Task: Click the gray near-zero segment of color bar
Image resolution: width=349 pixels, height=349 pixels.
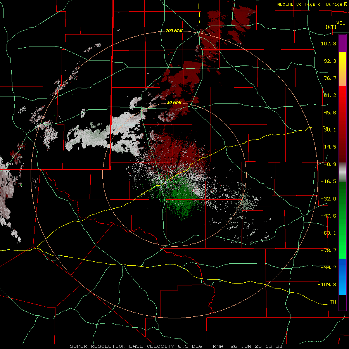Action: (x=342, y=173)
